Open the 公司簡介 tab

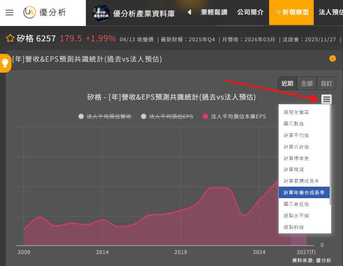click(250, 13)
